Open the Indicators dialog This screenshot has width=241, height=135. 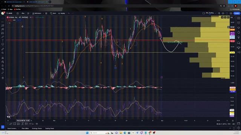pyautogui.click(x=37, y=13)
